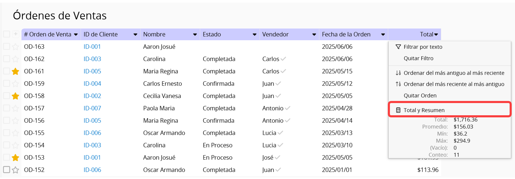Open the Estado column dropdown arrow

tap(254, 35)
